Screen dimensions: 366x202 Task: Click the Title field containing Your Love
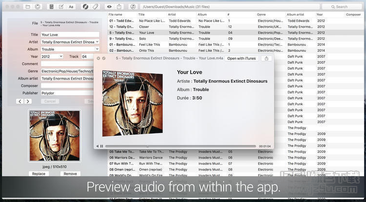coord(70,35)
